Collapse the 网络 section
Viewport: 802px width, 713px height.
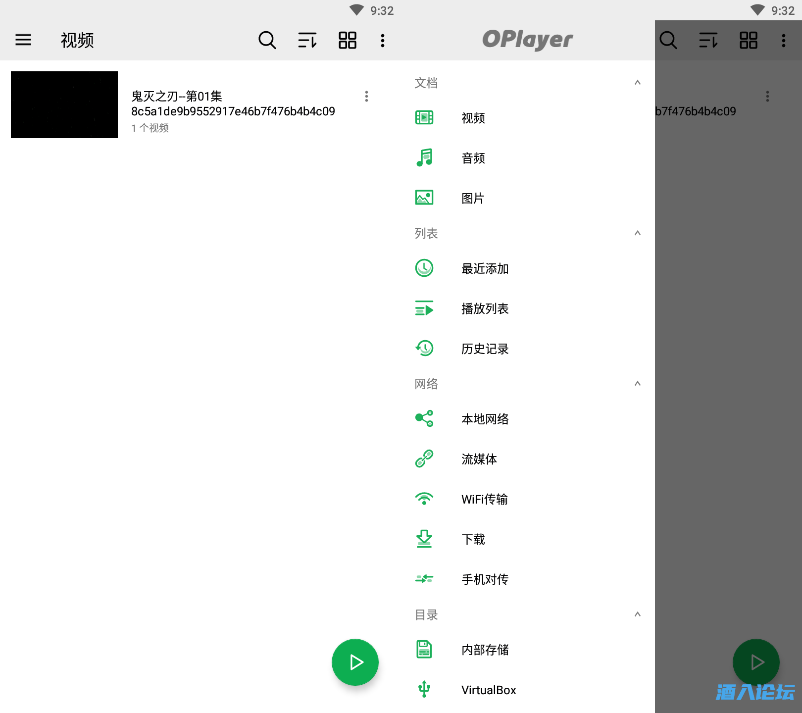tap(637, 384)
